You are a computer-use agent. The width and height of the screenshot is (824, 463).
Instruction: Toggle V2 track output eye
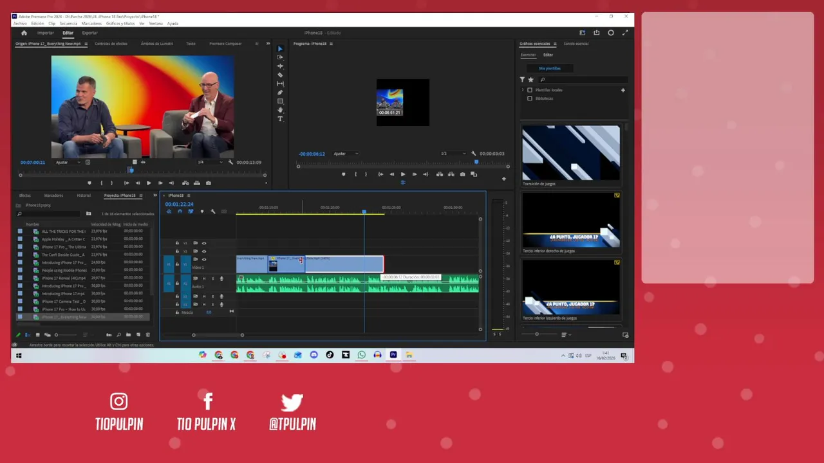204,251
